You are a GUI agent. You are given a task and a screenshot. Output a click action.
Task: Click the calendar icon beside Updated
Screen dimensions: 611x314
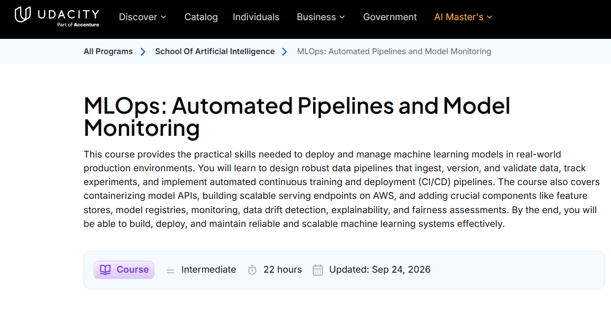(318, 270)
